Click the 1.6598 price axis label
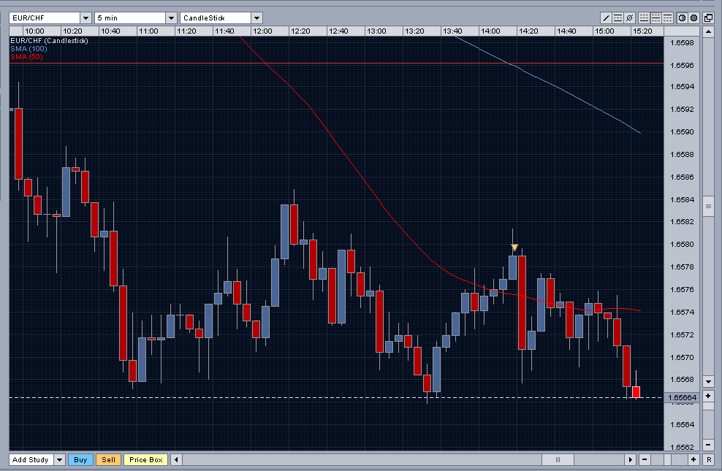The image size is (722, 471). pyautogui.click(x=682, y=43)
